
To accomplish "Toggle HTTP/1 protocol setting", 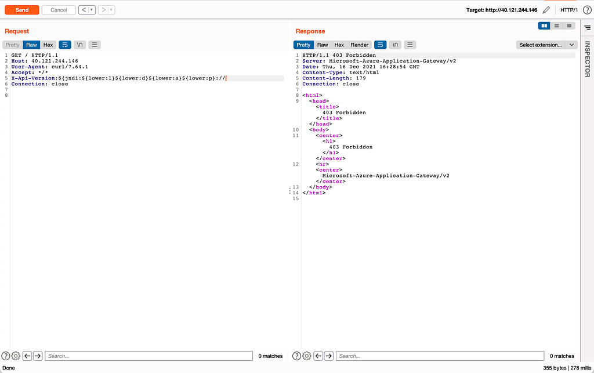I will click(x=569, y=10).
